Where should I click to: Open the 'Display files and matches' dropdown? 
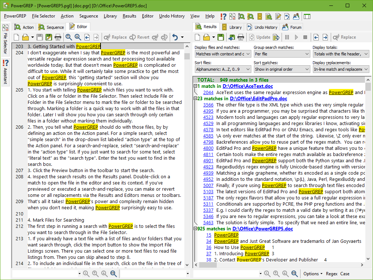point(223,54)
